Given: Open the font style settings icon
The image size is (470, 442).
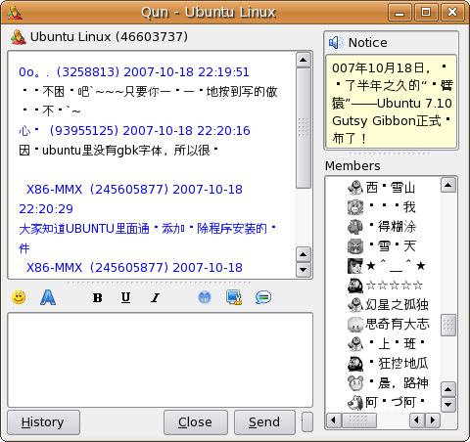Looking at the screenshot, I should (x=48, y=297).
